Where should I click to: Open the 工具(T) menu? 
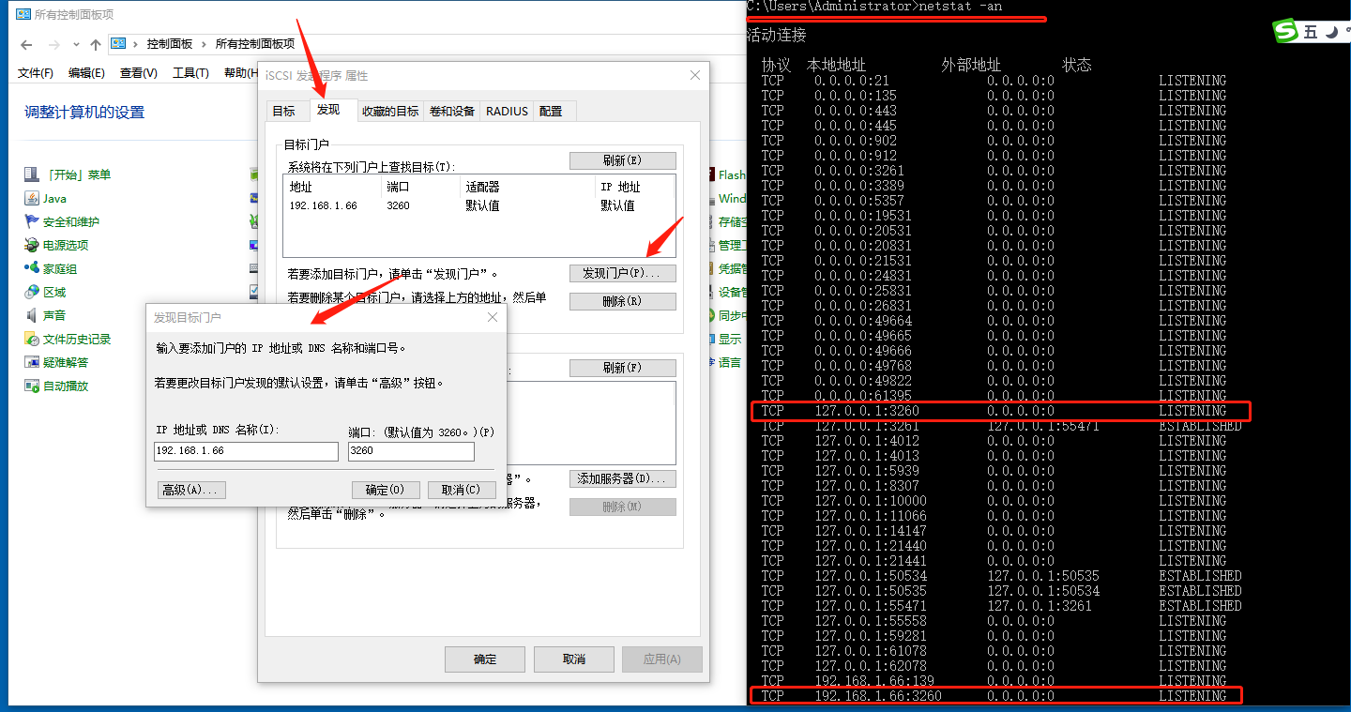pos(190,73)
